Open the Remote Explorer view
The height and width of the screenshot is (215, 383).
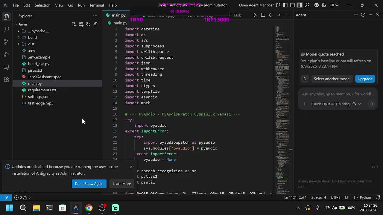tap(6, 67)
